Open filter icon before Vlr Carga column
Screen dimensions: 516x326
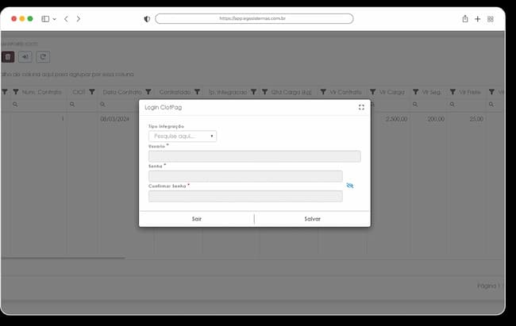point(373,92)
